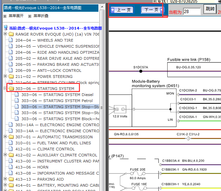Go to next page with 下一页 button
Image resolution: width=221 pixels, height=191 pixels.
tap(152, 10)
